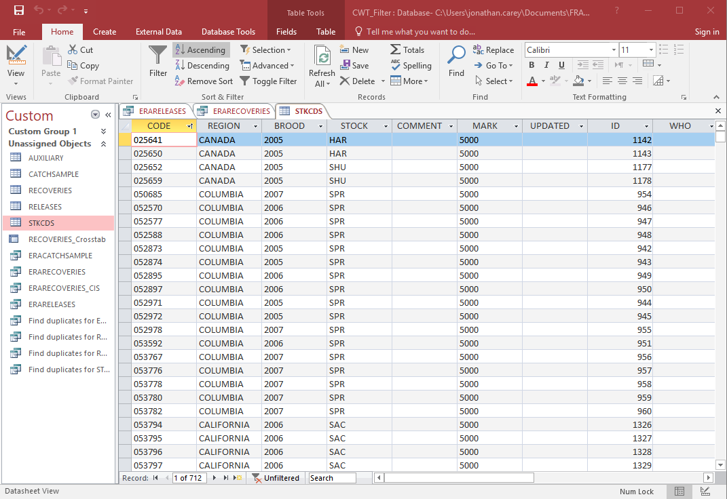Go to last record navigation arrow
This screenshot has width=727, height=499.
[x=226, y=478]
